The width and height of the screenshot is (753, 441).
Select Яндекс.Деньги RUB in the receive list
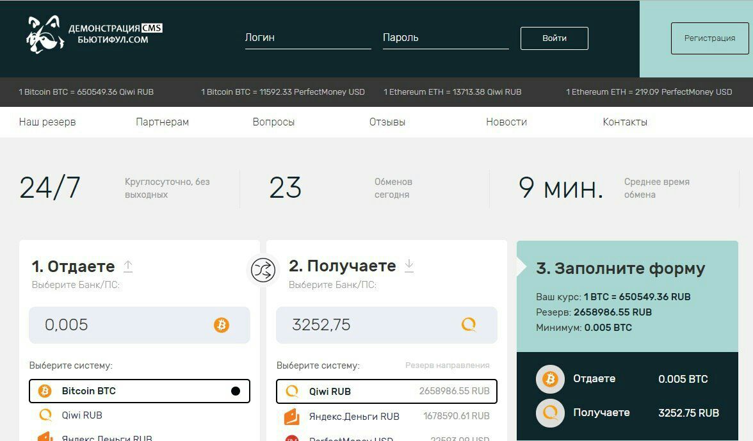click(x=387, y=416)
